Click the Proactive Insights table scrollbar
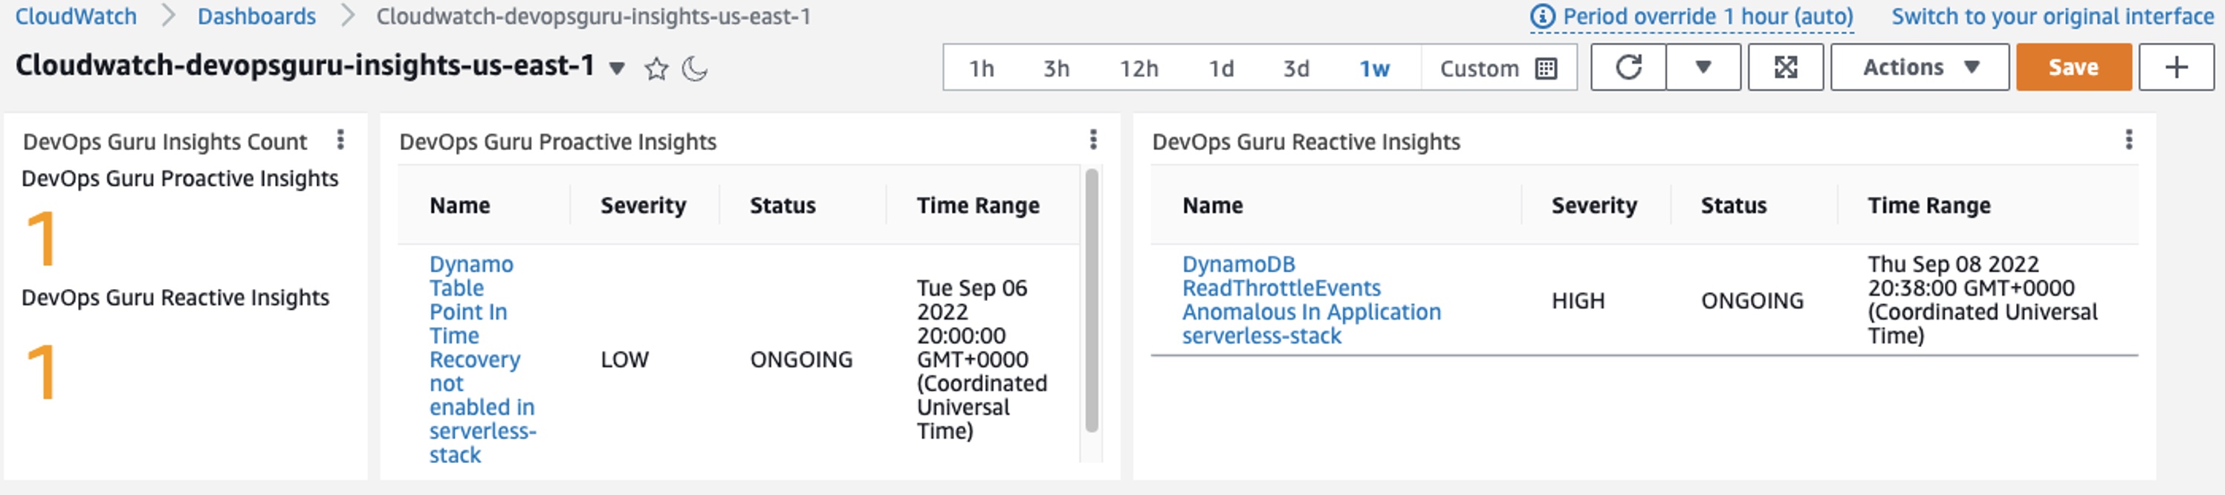This screenshot has height=495, width=2225. [1092, 300]
